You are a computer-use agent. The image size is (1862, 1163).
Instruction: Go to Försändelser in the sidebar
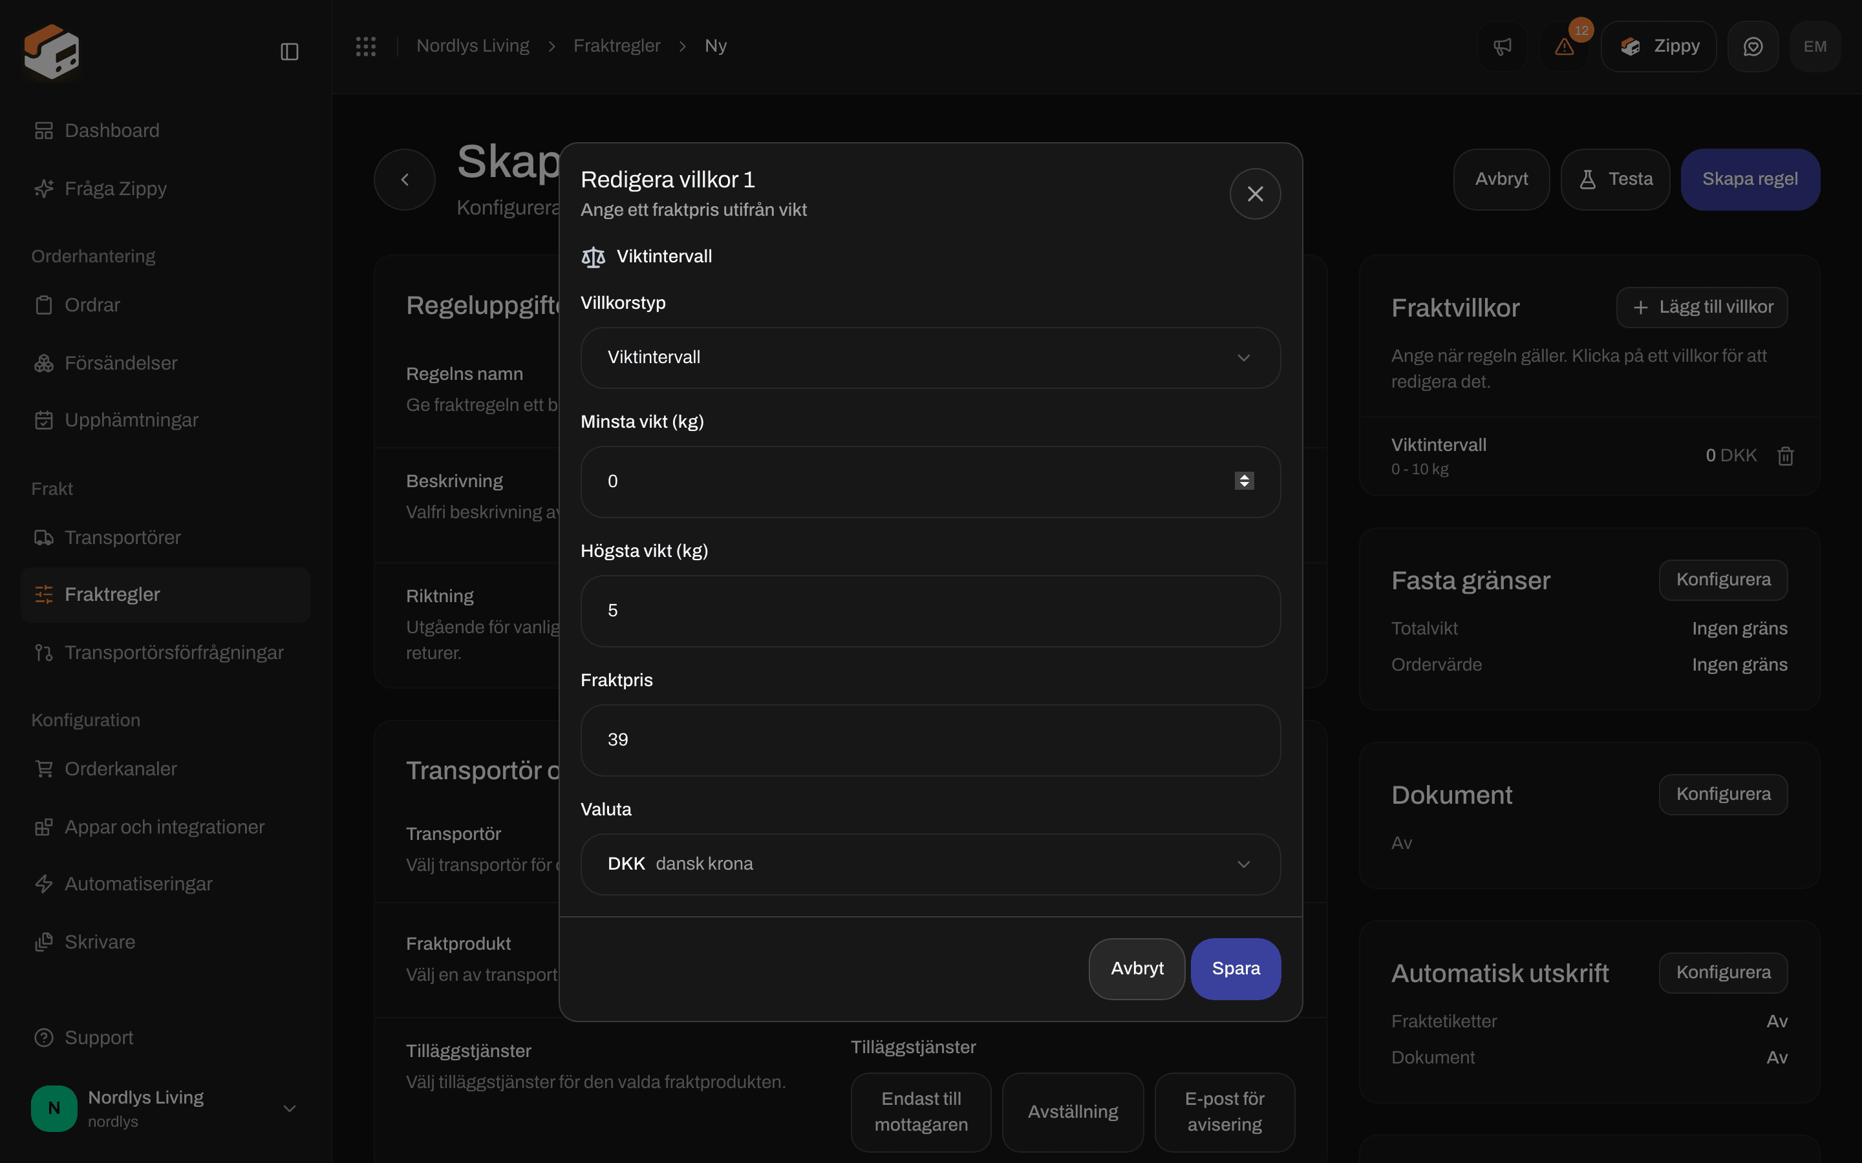[166, 363]
